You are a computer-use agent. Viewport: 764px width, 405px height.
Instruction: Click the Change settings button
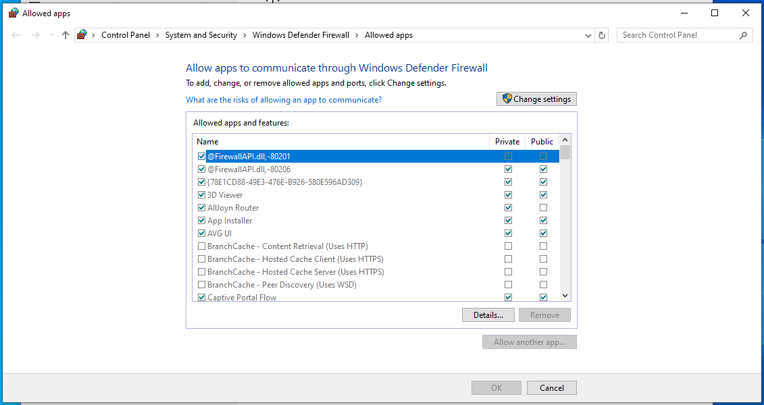click(x=536, y=99)
